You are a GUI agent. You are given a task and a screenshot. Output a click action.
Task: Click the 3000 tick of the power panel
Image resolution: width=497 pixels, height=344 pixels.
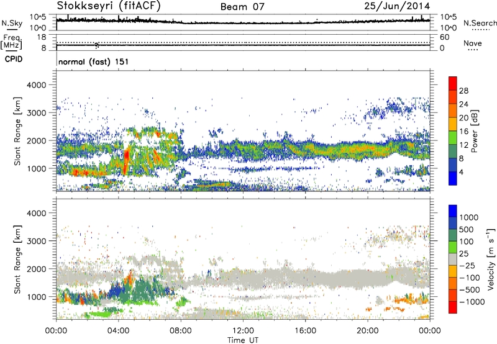tap(36, 113)
